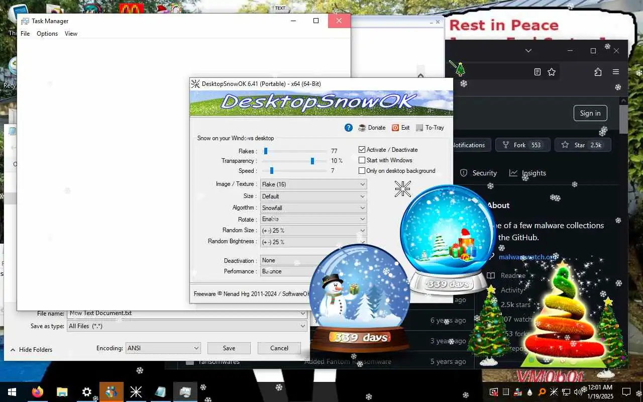The width and height of the screenshot is (643, 402).
Task: Open the Rotate dropdown
Action: point(313,220)
